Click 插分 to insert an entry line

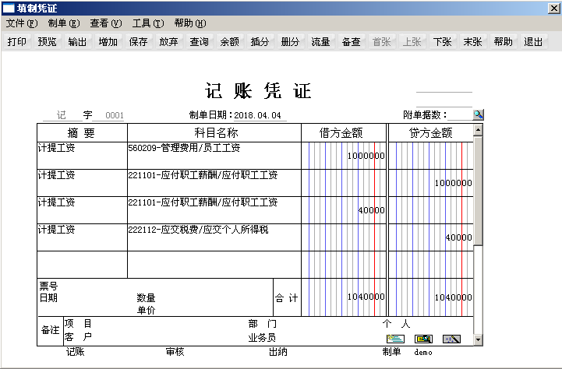click(260, 42)
